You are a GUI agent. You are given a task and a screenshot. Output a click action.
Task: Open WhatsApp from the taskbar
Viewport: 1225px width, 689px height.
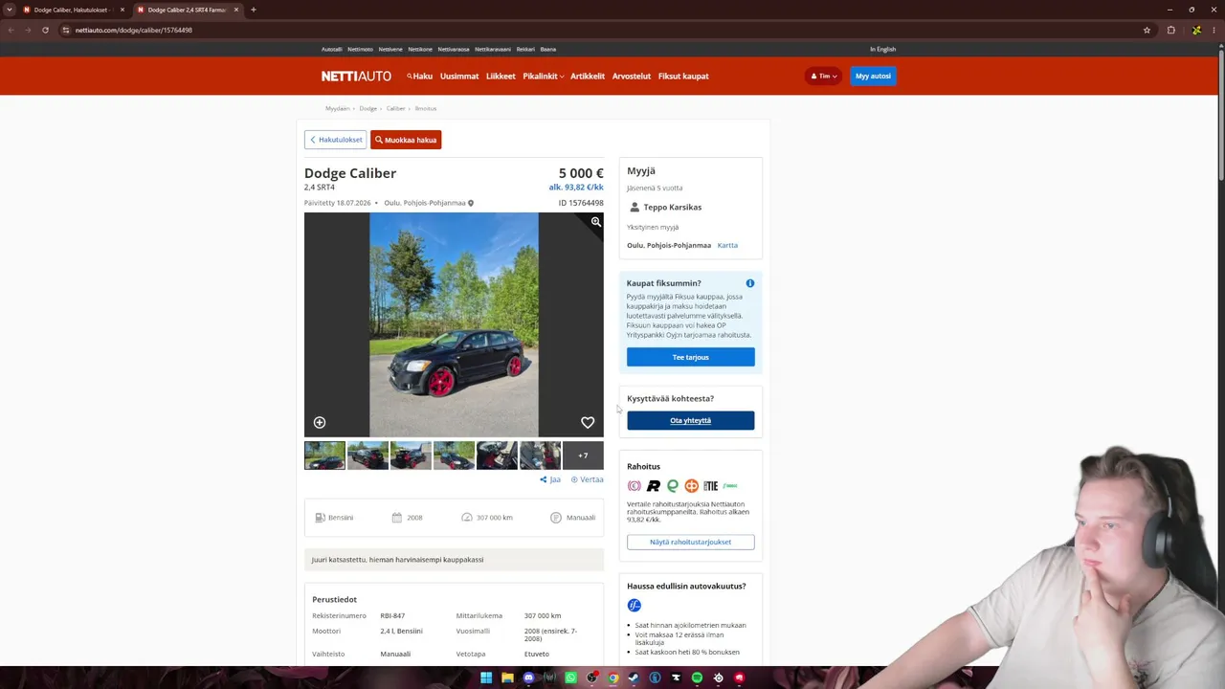coord(570,678)
